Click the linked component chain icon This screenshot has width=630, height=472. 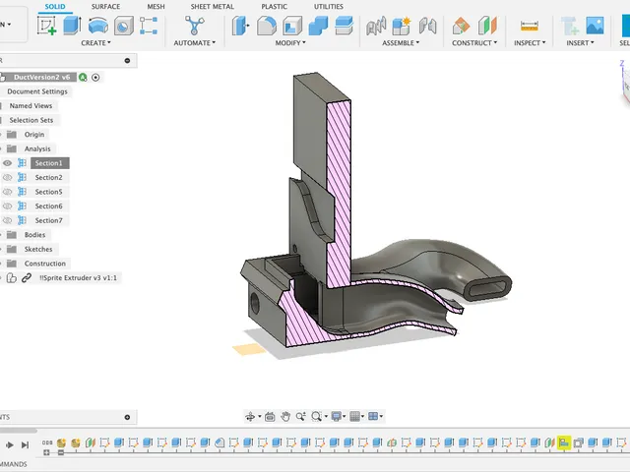(27, 277)
